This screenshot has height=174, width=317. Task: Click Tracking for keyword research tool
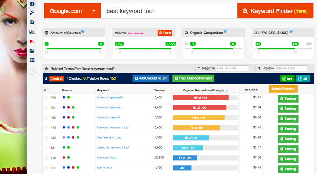(288, 129)
